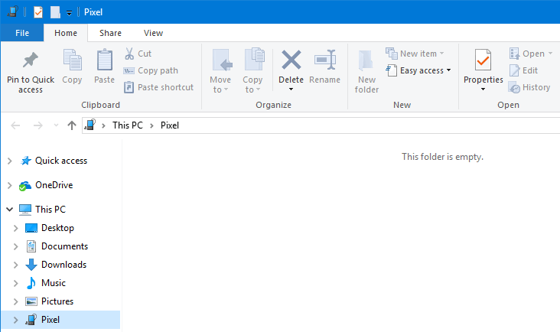Screen dimensions: 560x332
Task: Click the Copy to icon
Action: (x=254, y=59)
